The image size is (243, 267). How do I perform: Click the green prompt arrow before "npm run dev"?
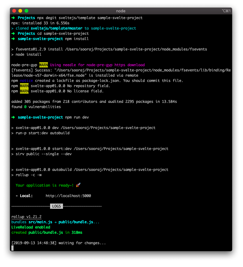[13, 117]
